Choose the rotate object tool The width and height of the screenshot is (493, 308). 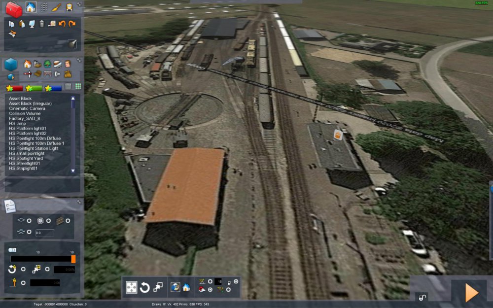point(144,287)
